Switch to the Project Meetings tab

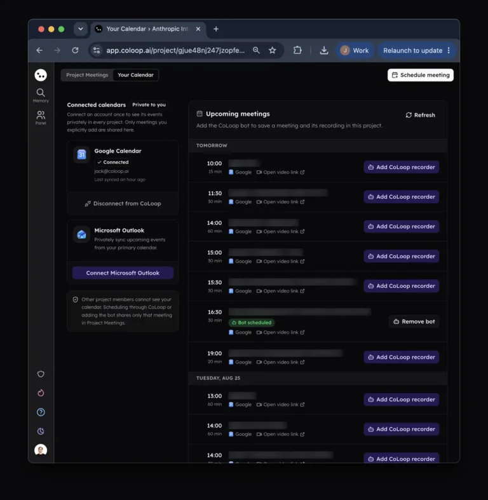(87, 75)
